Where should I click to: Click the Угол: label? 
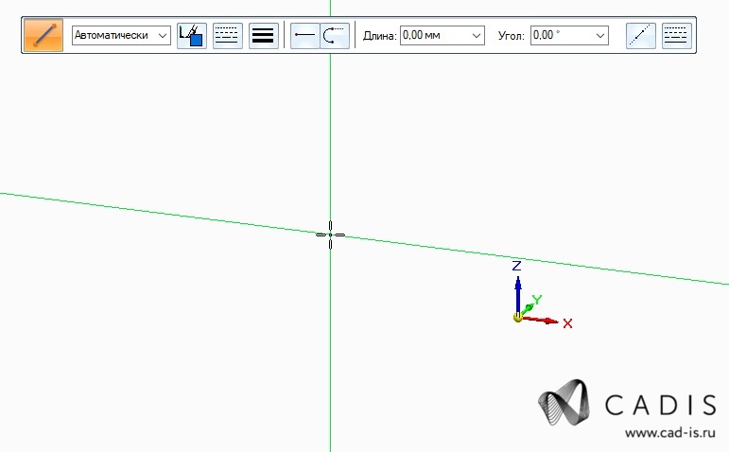[511, 36]
